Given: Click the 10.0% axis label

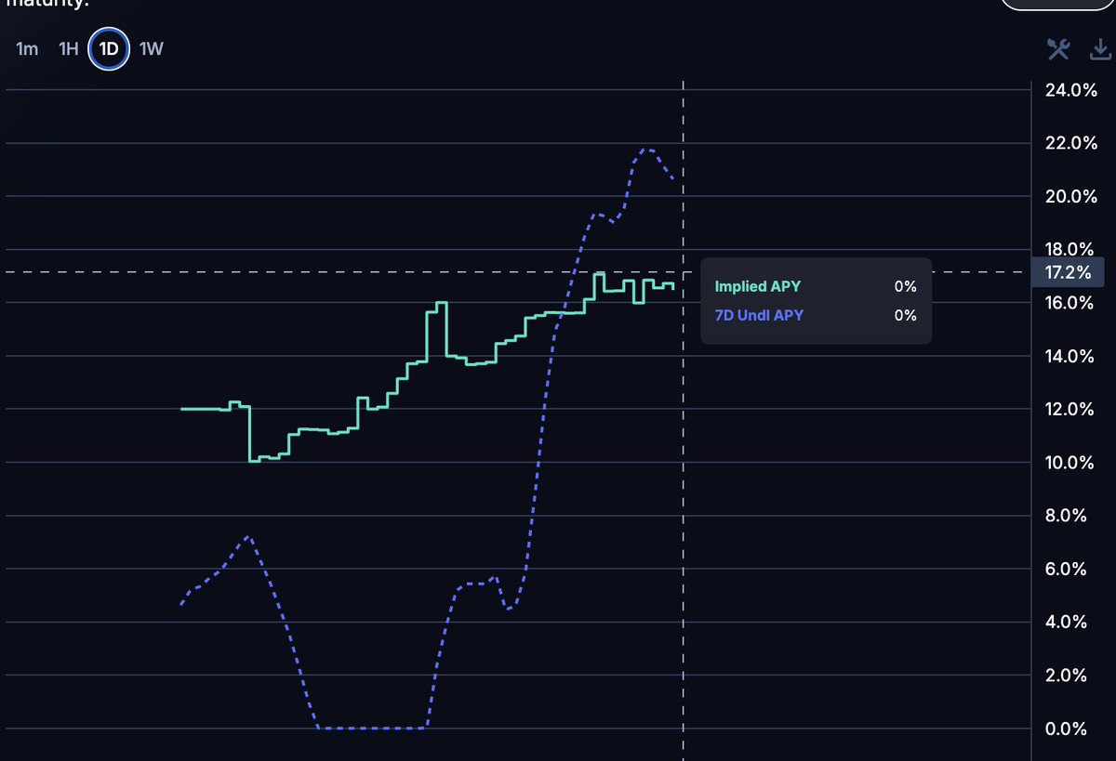Looking at the screenshot, I should 1071,463.
